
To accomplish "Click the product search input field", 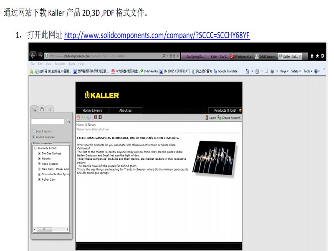I will click(48, 121).
